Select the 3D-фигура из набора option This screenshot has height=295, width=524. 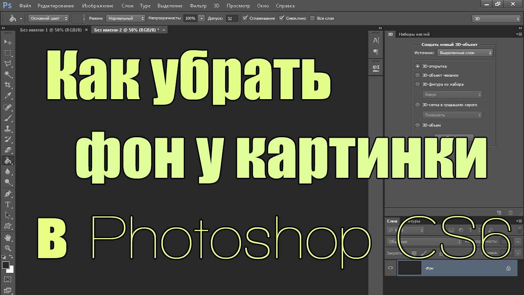pos(418,84)
